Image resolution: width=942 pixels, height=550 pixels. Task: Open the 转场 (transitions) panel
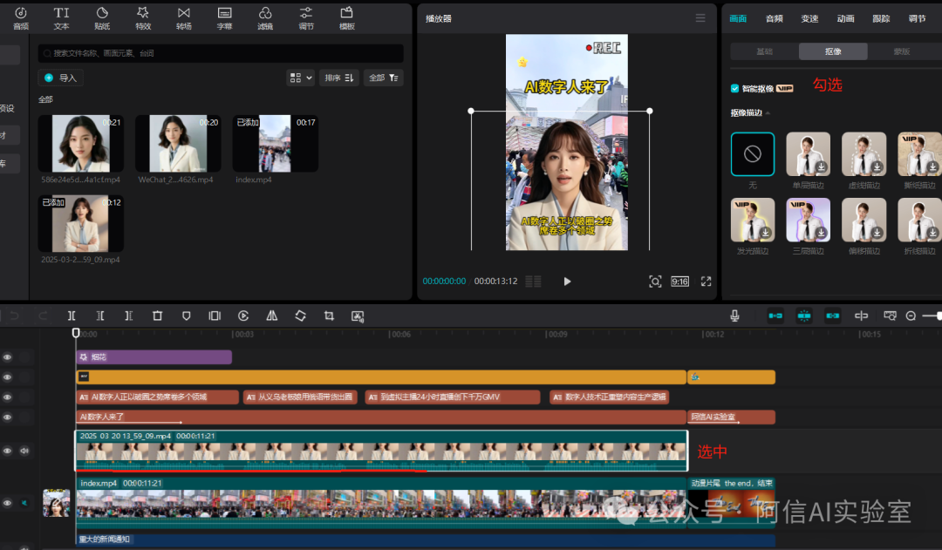coord(183,17)
